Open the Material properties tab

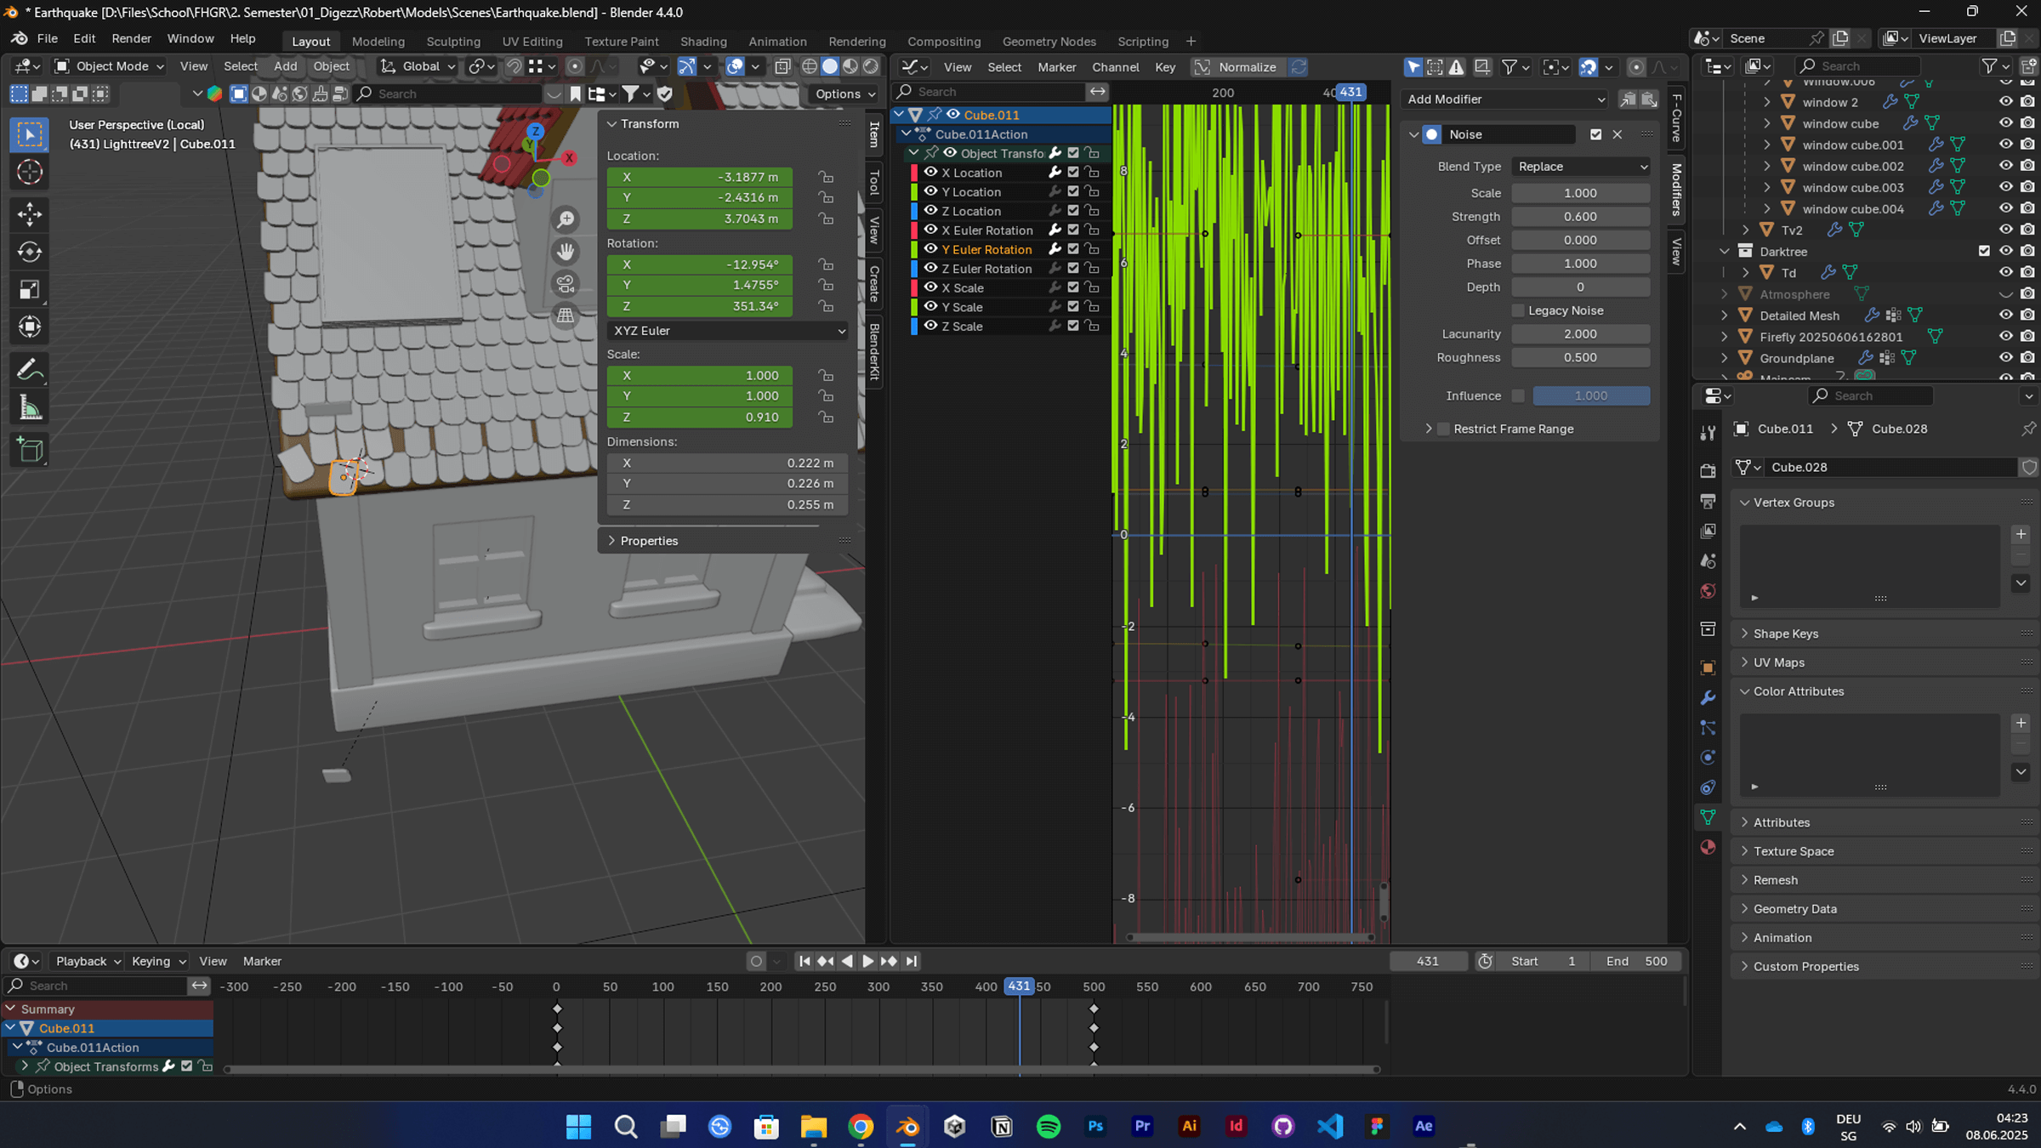pos(1708,847)
